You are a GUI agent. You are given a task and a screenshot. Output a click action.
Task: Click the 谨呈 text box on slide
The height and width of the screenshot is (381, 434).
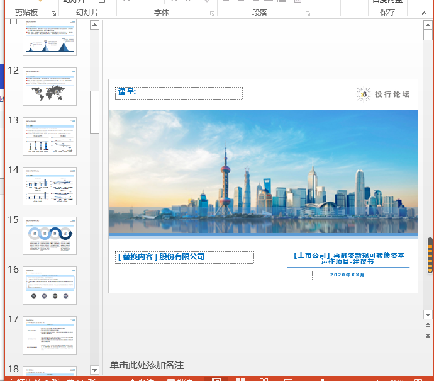click(179, 93)
